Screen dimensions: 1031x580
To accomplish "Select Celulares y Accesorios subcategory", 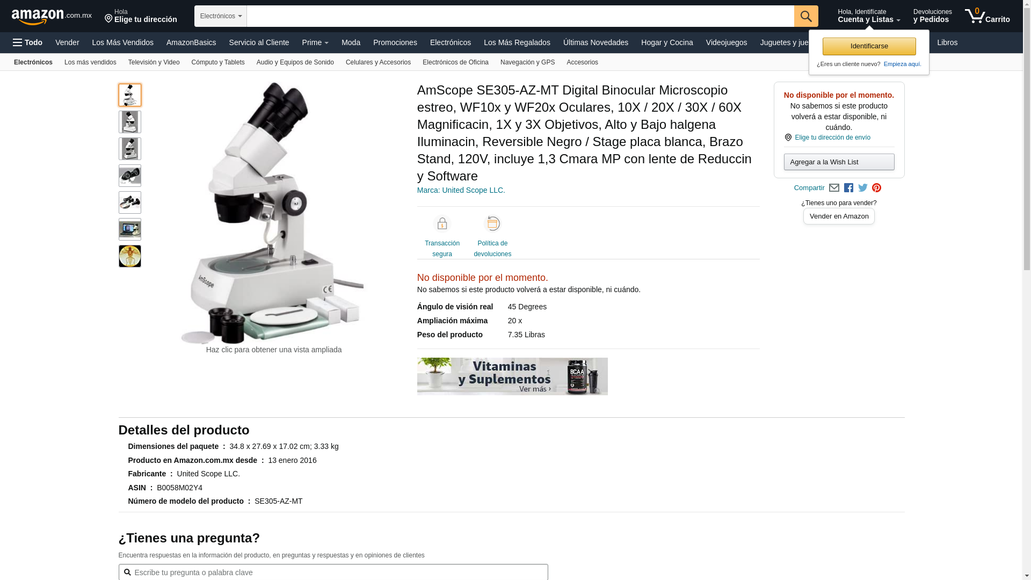I will [x=378, y=62].
